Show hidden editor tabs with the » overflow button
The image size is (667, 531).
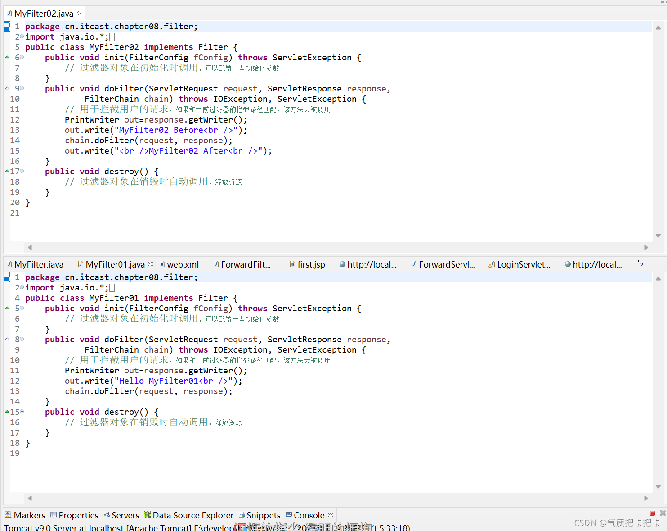[640, 263]
